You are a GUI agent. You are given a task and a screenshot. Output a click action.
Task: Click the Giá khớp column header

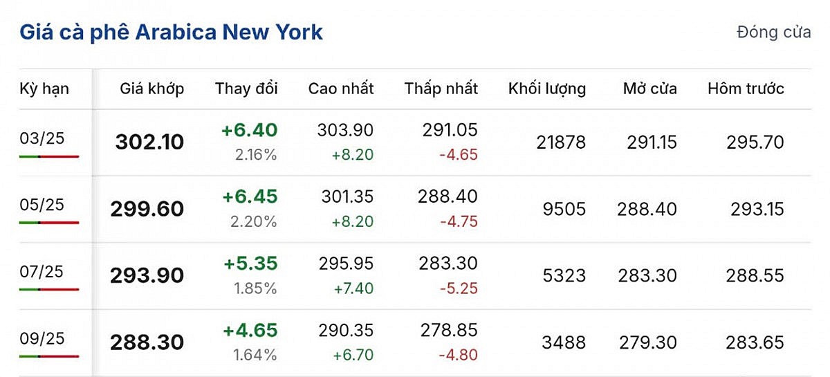(152, 89)
